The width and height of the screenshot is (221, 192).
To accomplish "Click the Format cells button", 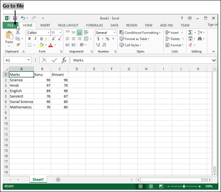I will pyautogui.click(x=175, y=45).
